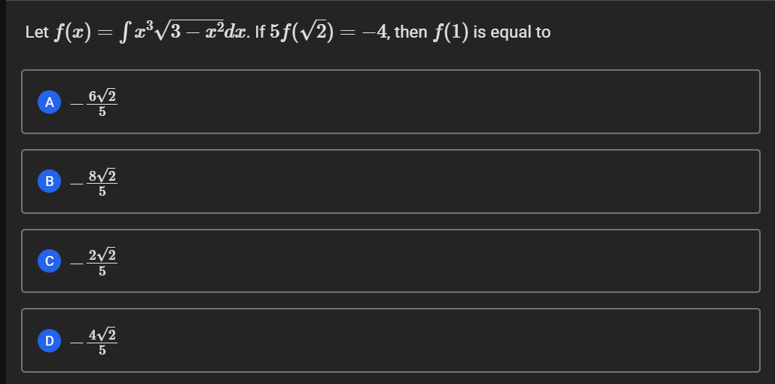The width and height of the screenshot is (775, 384).
Task: Click the −4√2/5 fraction value
Action: tap(94, 342)
